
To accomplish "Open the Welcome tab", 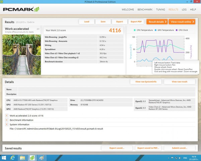I will pyautogui.click(x=128, y=9).
